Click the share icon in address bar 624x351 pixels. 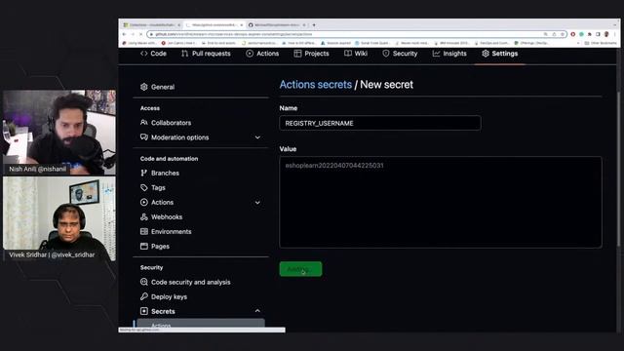554,35
